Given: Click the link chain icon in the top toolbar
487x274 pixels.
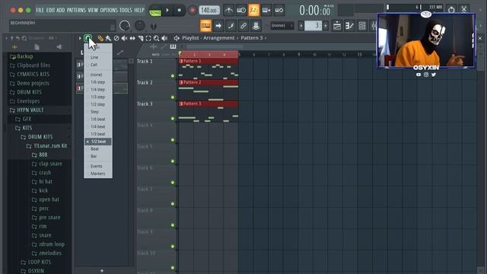Looking at the screenshot, I should point(243,26).
